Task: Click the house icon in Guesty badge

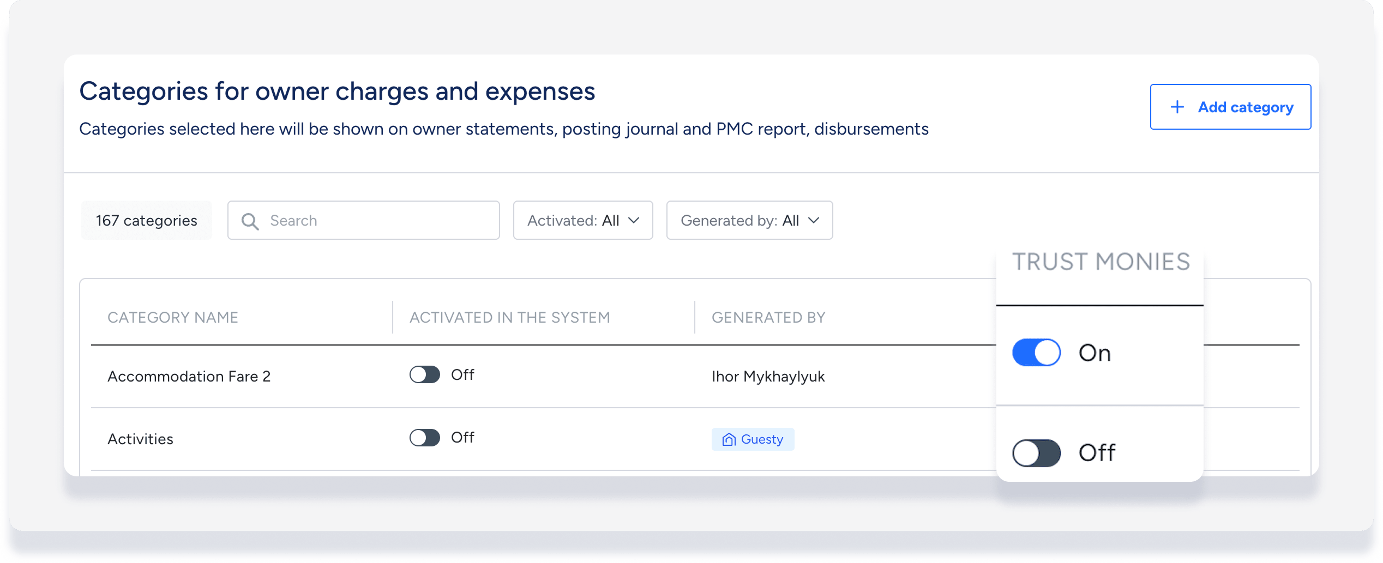Action: click(729, 440)
